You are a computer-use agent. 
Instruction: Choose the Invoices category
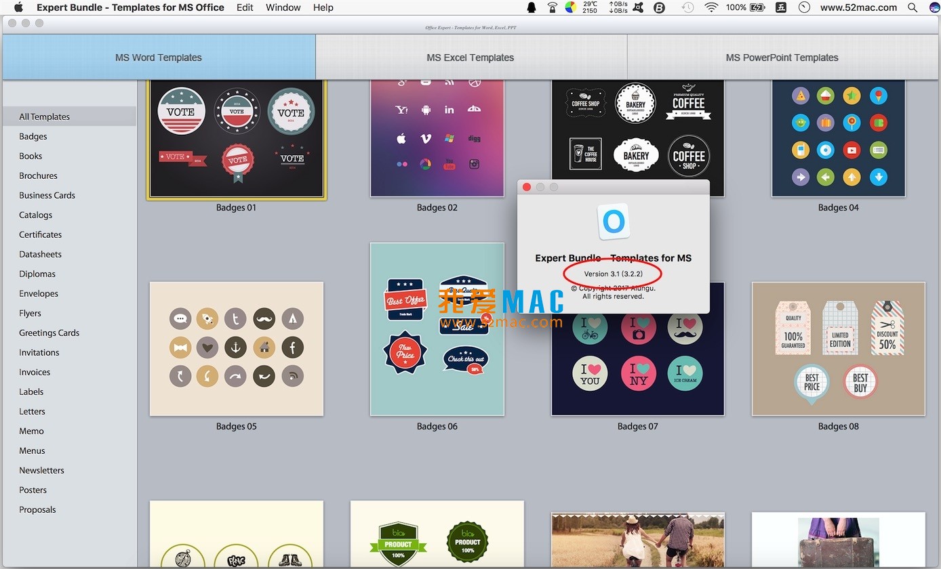[x=35, y=372]
